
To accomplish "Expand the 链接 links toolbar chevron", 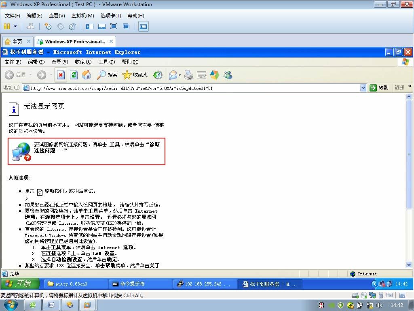I will point(410,86).
